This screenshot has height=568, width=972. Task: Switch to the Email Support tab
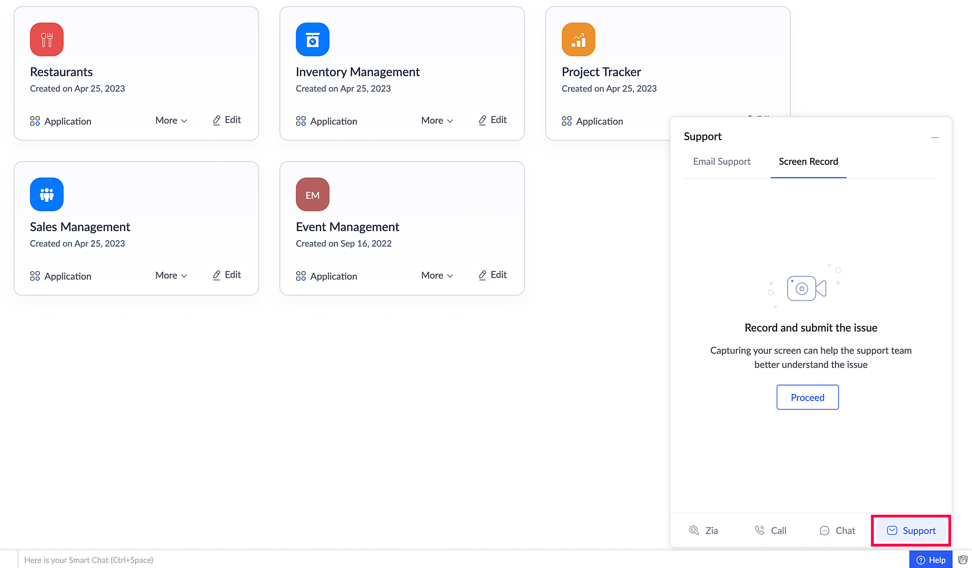point(722,161)
